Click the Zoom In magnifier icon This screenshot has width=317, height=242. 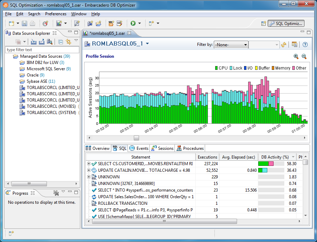pos(296,56)
